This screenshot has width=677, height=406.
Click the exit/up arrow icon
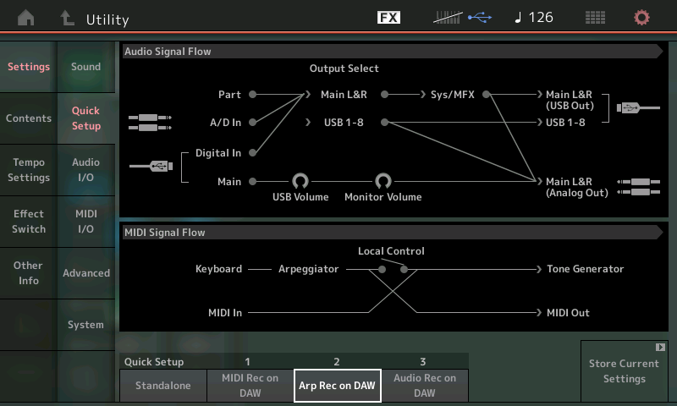tap(67, 18)
